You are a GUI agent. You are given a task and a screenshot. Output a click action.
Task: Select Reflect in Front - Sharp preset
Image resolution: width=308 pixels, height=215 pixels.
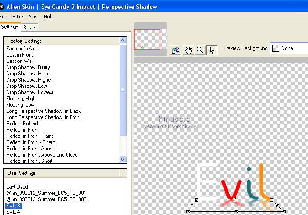[x=31, y=142]
